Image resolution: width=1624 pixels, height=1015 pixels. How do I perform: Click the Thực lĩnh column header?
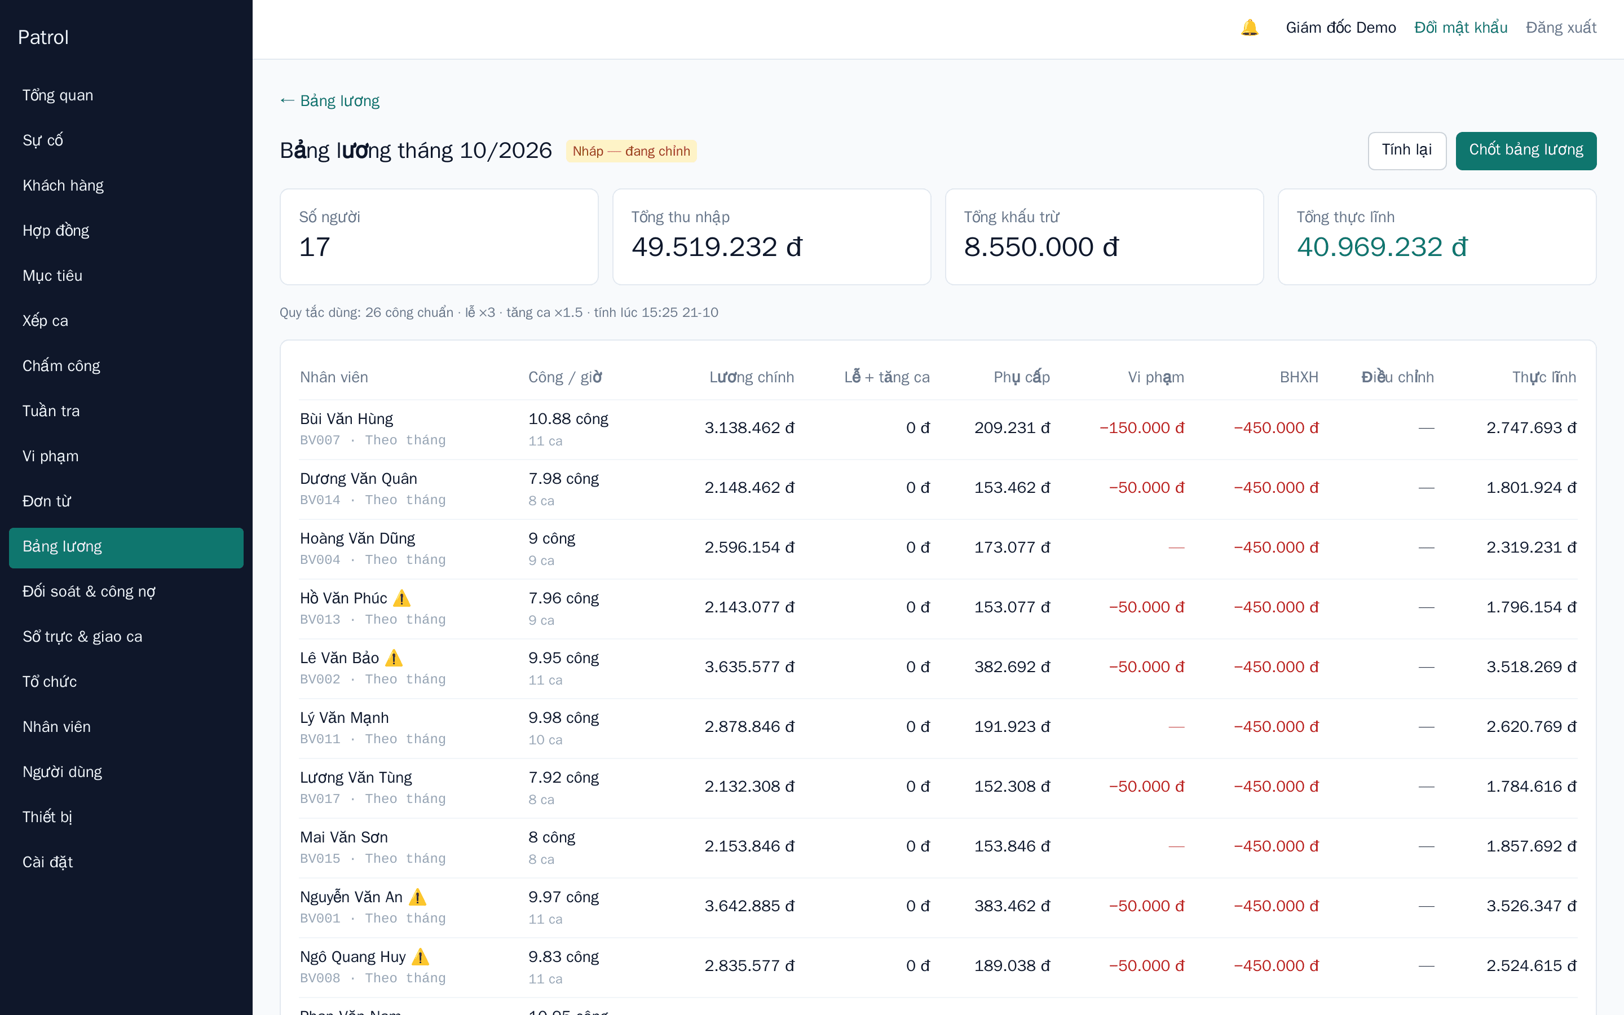[x=1543, y=377]
